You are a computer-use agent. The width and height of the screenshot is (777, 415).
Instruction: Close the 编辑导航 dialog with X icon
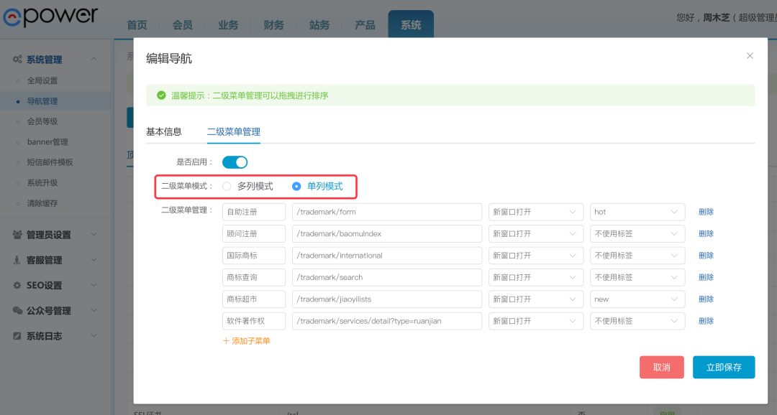[750, 56]
